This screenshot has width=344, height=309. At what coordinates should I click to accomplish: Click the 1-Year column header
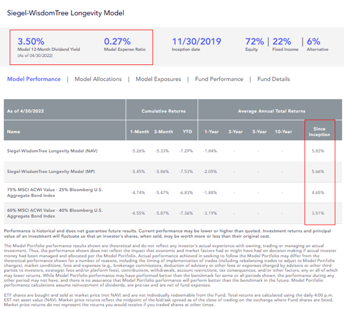pos(211,131)
